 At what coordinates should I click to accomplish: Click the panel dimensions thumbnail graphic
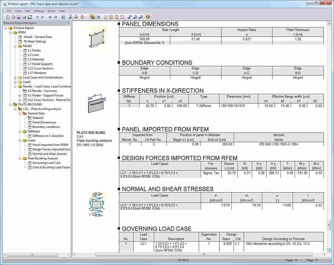(x=96, y=37)
